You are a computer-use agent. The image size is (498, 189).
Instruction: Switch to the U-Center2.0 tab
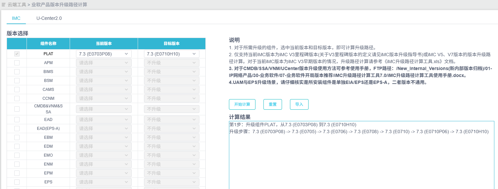point(49,18)
